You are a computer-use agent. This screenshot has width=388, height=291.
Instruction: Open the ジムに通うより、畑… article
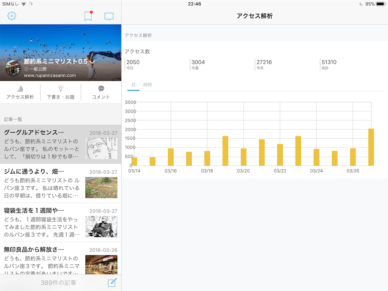pyautogui.click(x=61, y=183)
